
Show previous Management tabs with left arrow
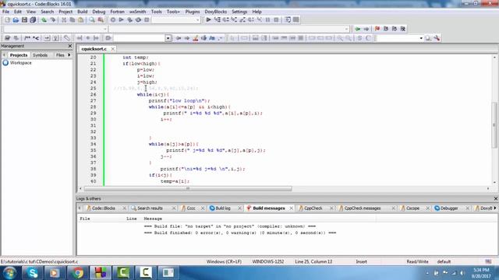[4, 55]
